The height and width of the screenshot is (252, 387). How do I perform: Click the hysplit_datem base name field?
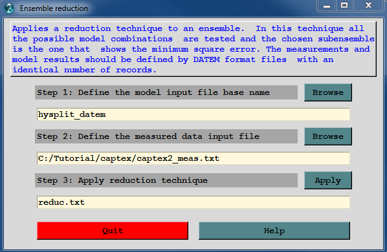click(193, 114)
